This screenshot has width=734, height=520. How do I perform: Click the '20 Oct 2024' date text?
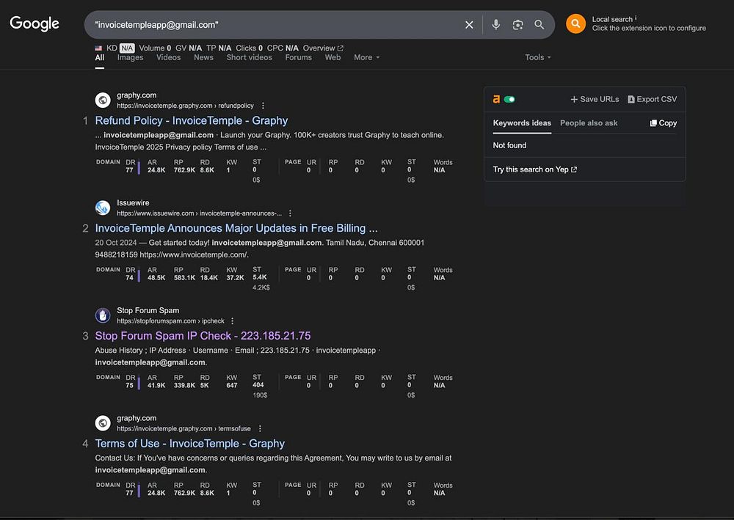116,243
